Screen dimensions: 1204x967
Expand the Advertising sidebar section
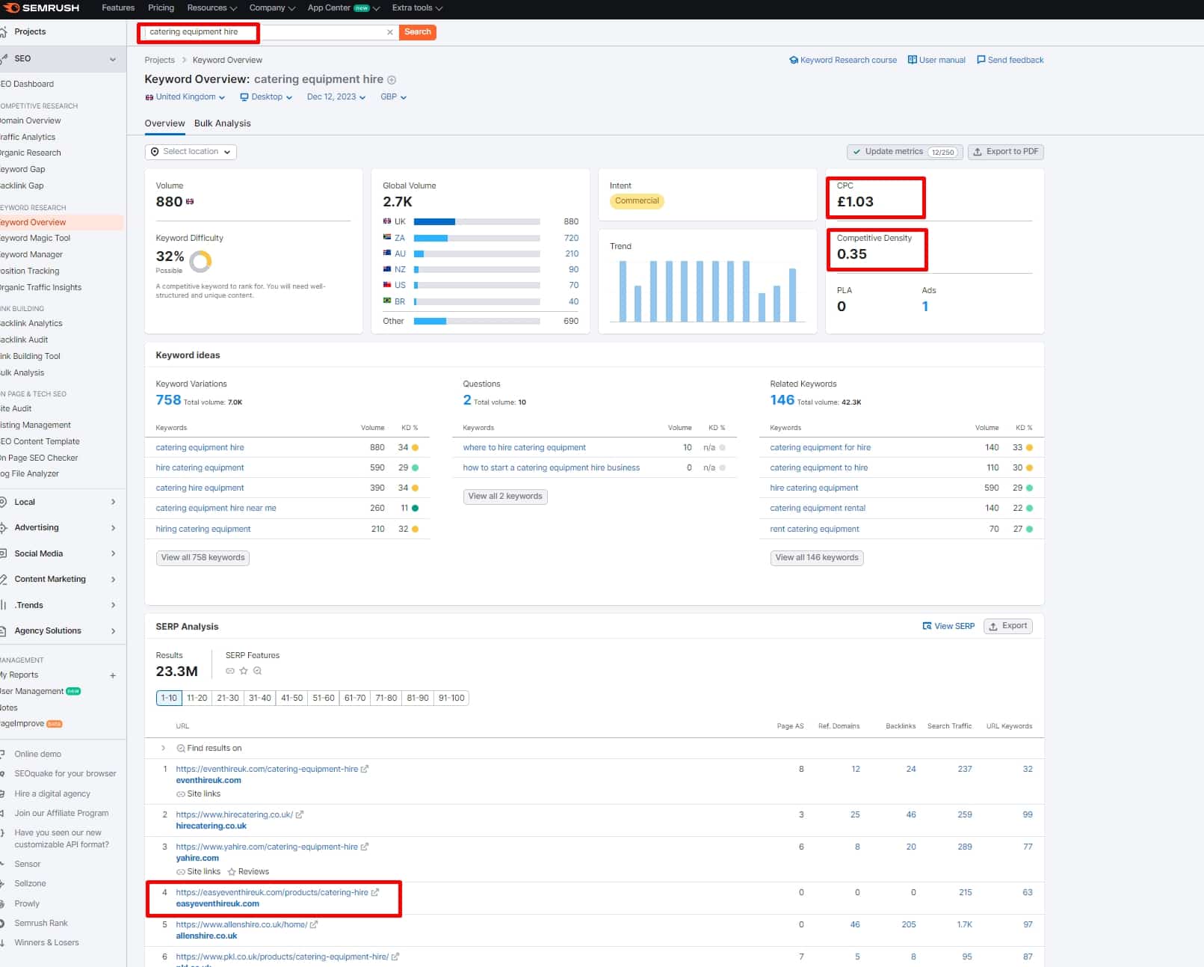(x=114, y=528)
